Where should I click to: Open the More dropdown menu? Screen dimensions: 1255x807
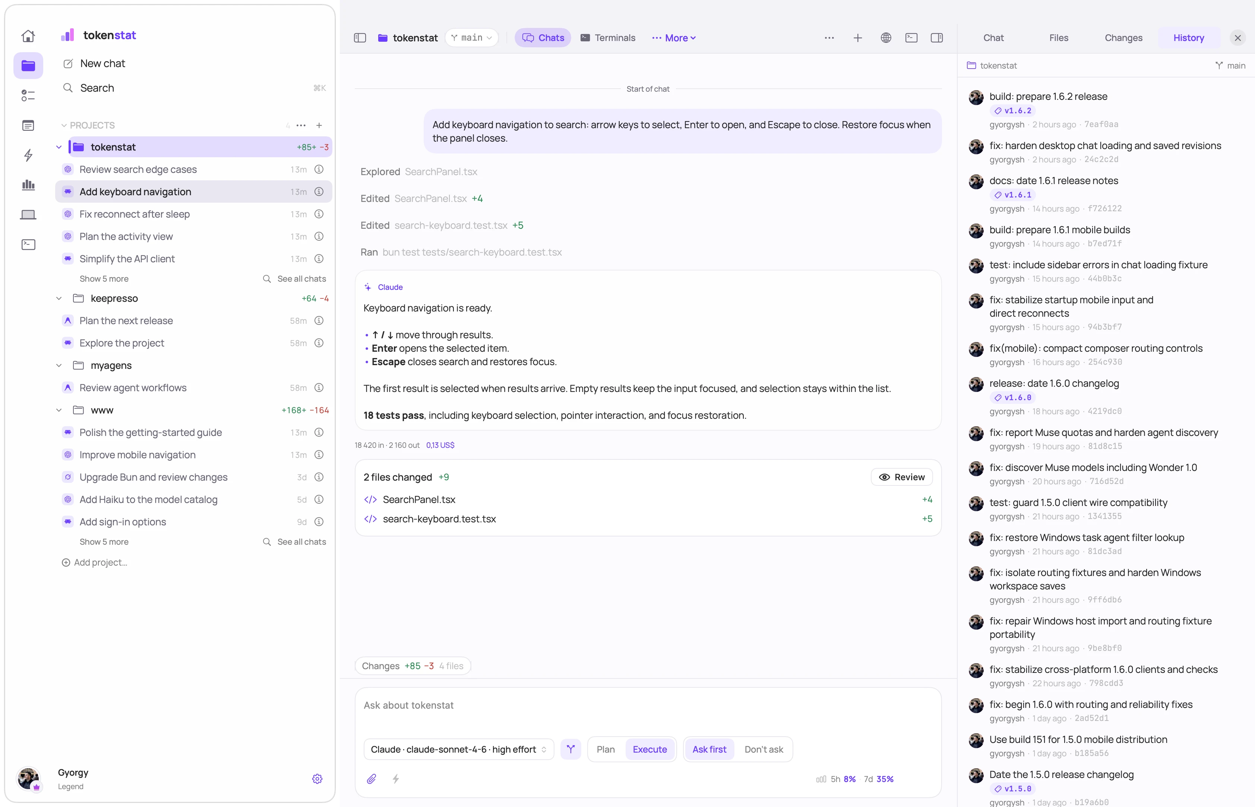(674, 38)
